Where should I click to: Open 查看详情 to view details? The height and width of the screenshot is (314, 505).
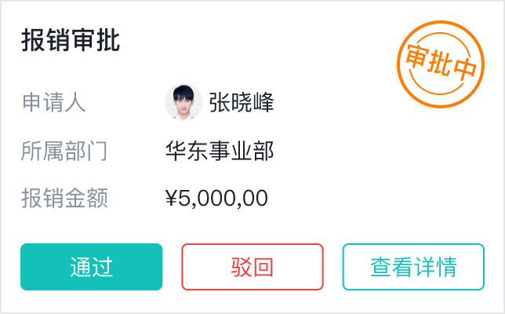(413, 267)
